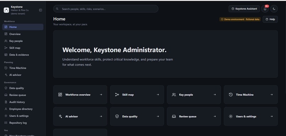Click the 'Welcome, Keystone Administrator.' heading

pos(114,50)
